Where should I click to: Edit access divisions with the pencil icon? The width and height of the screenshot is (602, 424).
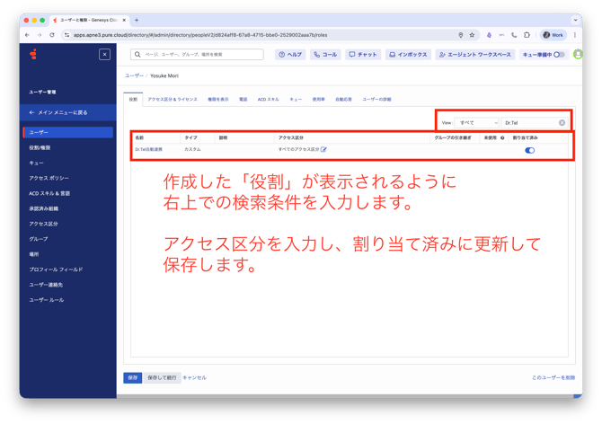pyautogui.click(x=323, y=149)
